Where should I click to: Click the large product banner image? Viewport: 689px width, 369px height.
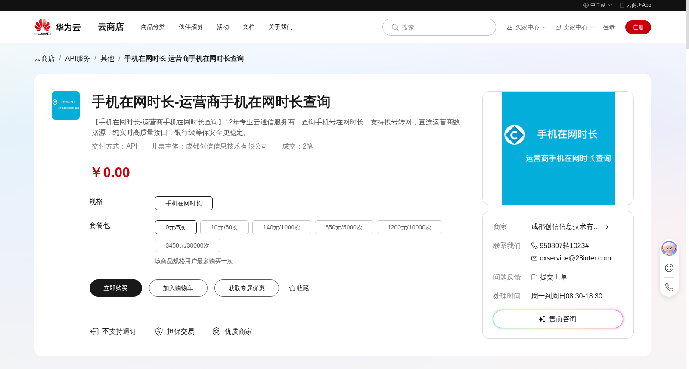point(558,148)
